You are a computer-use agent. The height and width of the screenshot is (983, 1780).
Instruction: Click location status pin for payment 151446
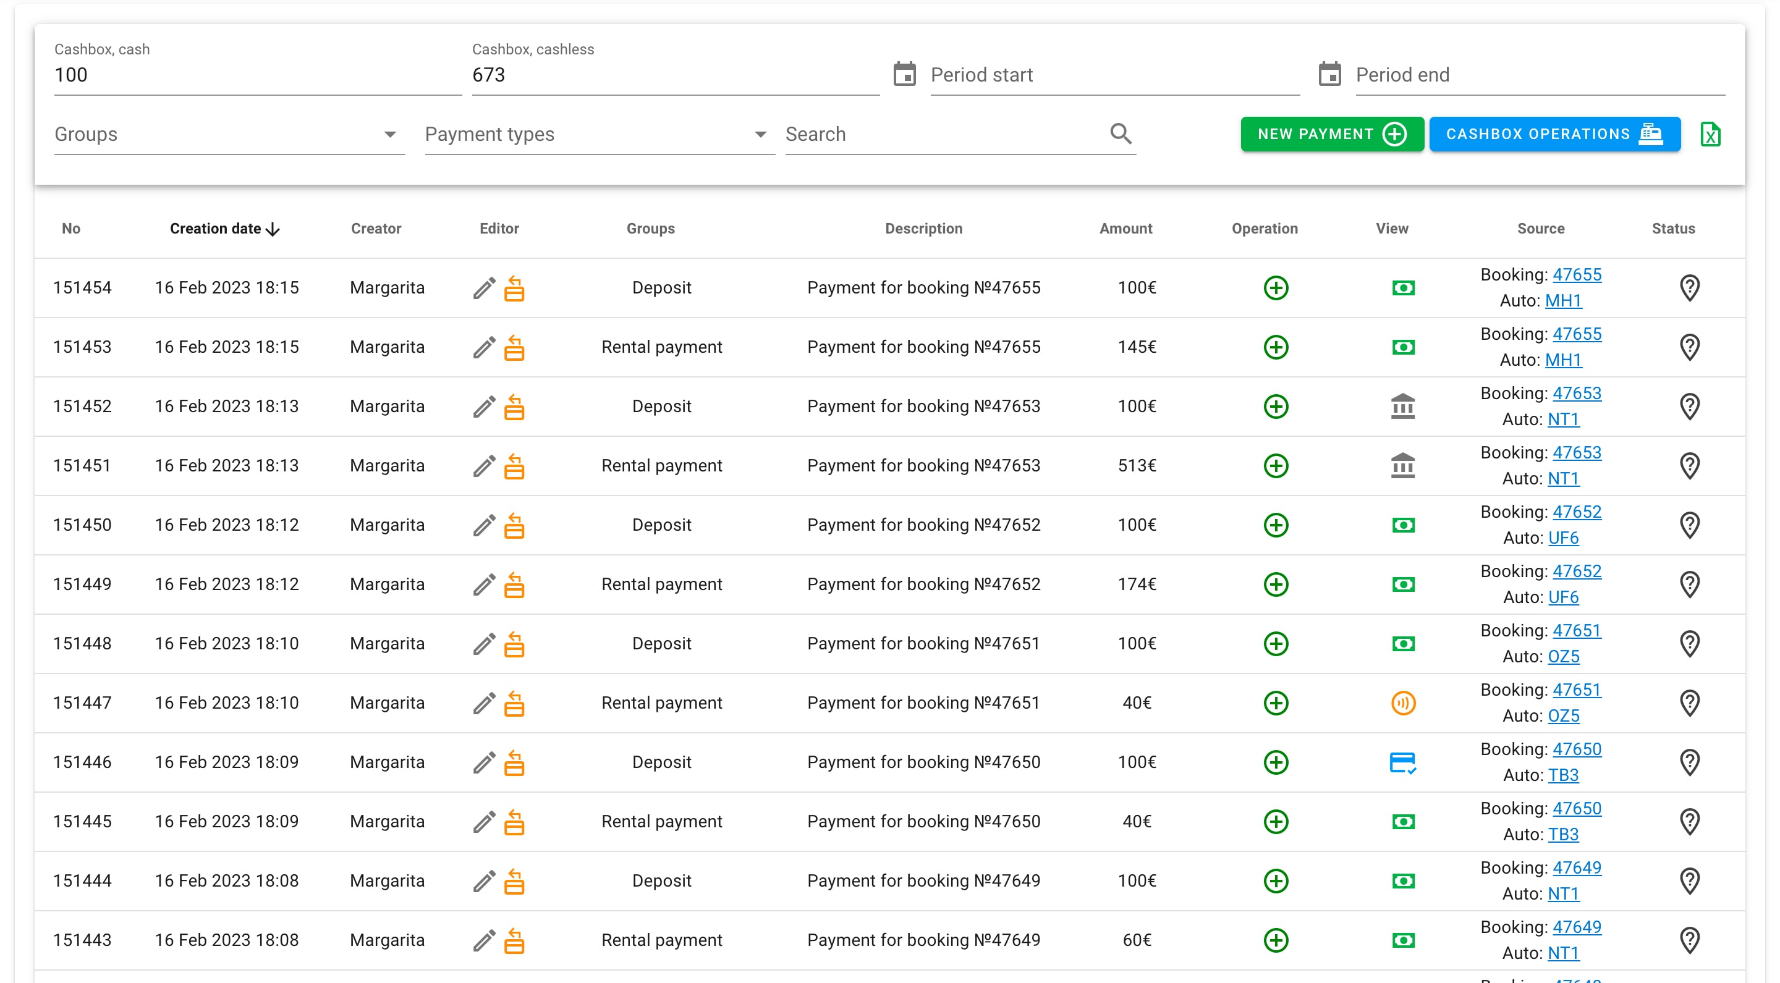click(1690, 762)
